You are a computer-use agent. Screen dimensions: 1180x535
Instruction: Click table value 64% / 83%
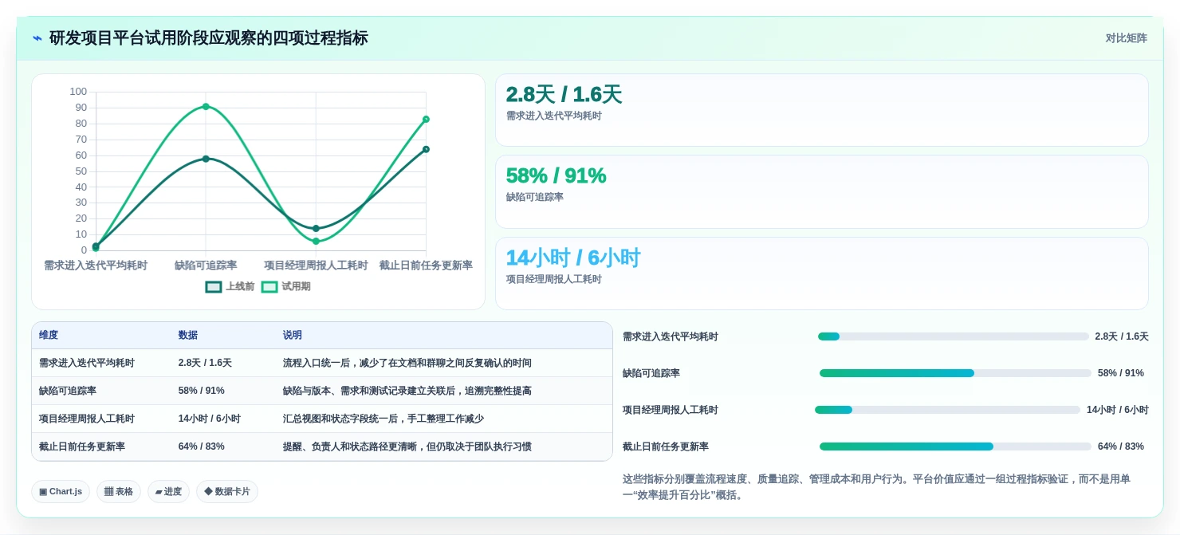[202, 446]
